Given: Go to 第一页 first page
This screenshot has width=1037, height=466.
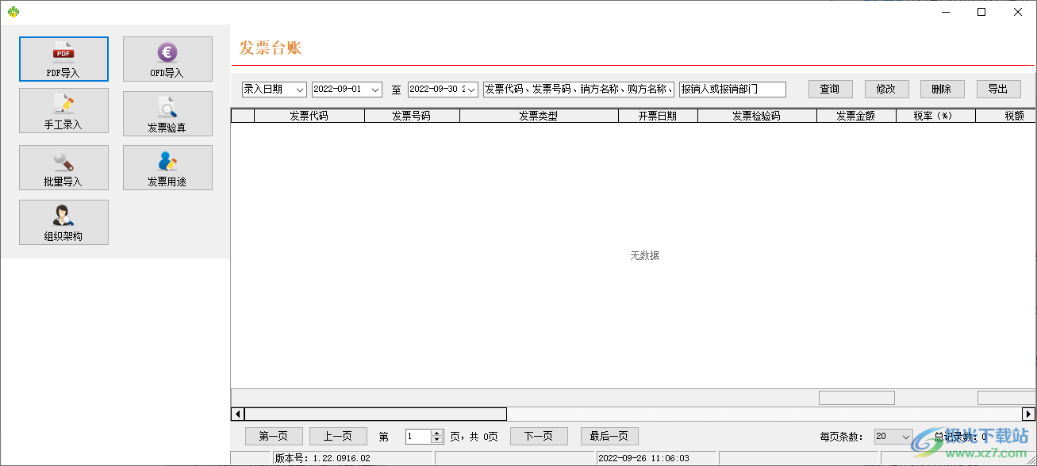Looking at the screenshot, I should pos(274,437).
